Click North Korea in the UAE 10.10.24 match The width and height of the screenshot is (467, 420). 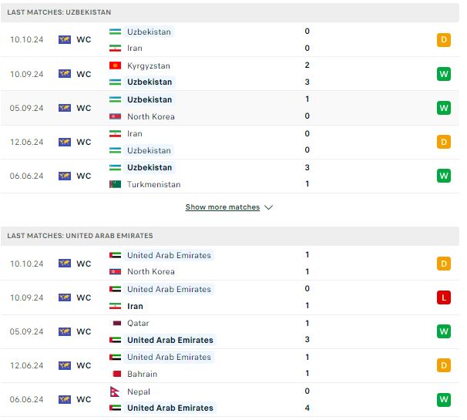(151, 272)
